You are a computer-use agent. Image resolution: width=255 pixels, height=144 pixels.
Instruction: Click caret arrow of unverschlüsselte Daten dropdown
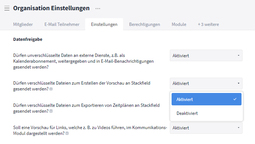pos(239,55)
